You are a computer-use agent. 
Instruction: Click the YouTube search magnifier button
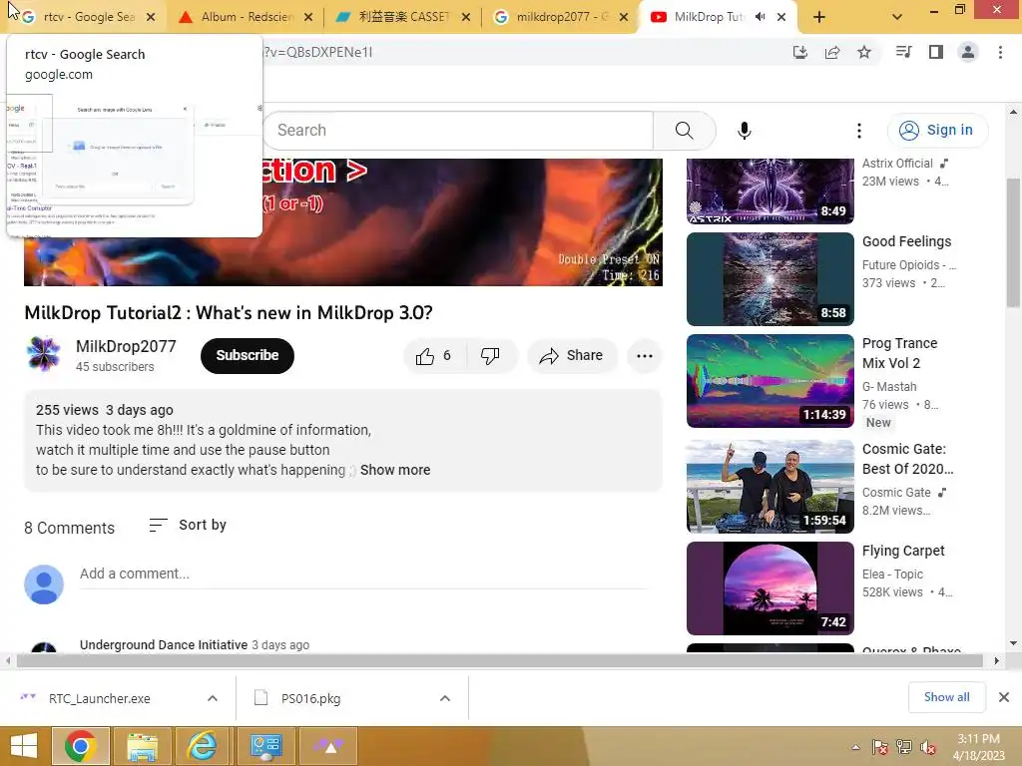(x=685, y=131)
